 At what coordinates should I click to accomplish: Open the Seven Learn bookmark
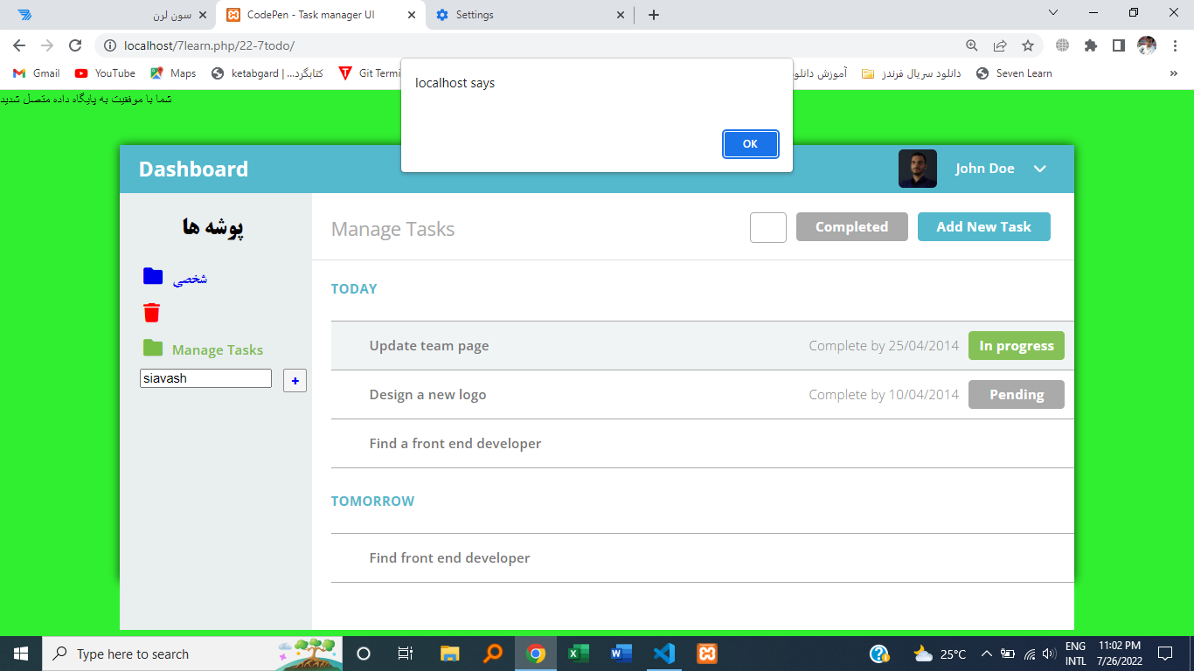1014,73
